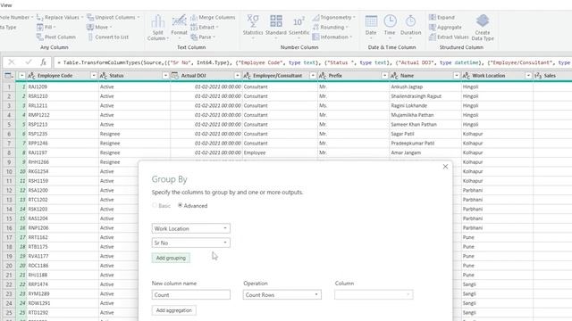Confirm the formula with the checkmark icon
The image size is (572, 321).
(29, 62)
